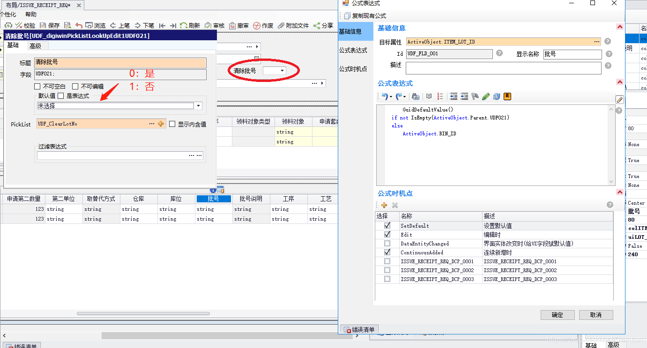
Task: Click ellipsis button of PickList field
Action: (x=152, y=124)
